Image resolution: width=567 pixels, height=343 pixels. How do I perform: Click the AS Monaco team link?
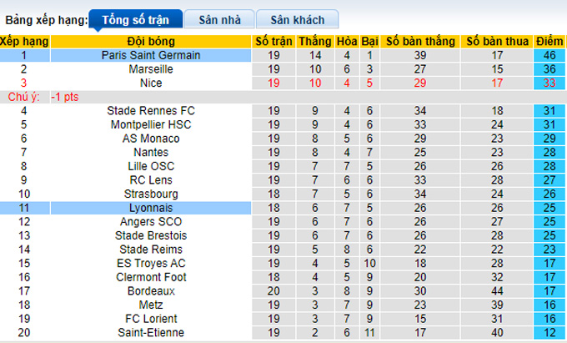(x=151, y=139)
